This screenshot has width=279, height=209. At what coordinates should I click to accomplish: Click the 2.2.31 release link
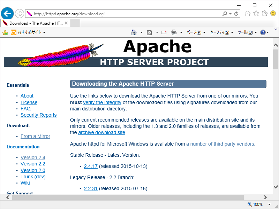click(x=91, y=188)
